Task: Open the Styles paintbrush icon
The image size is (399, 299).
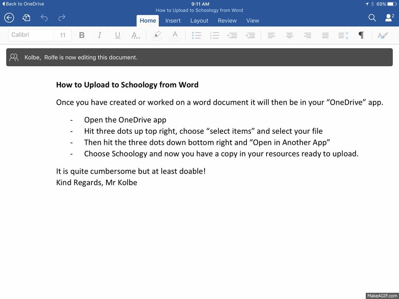Action: [382, 35]
